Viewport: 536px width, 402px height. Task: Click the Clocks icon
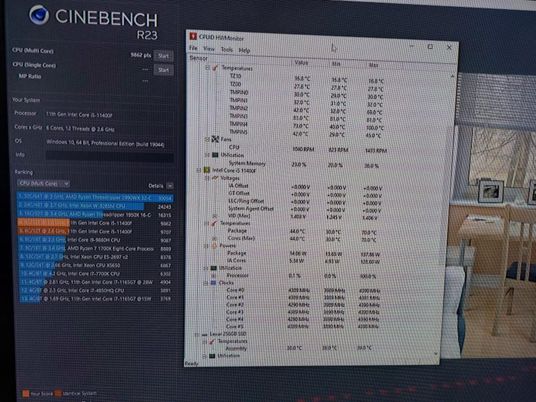click(x=214, y=283)
